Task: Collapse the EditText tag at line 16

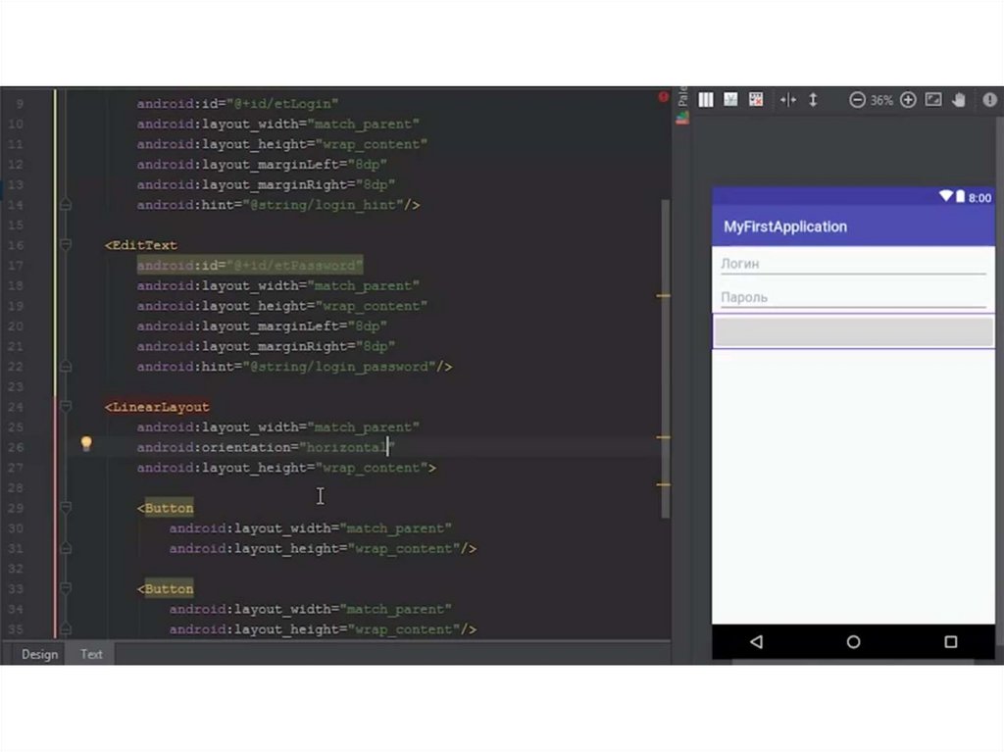Action: tap(66, 245)
